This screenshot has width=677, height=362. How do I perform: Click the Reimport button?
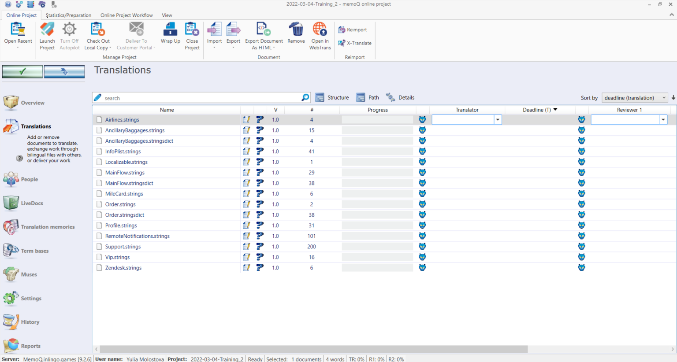(353, 30)
